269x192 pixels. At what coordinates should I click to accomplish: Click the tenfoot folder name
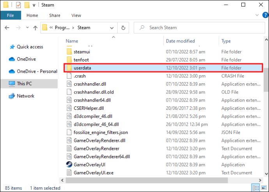(x=81, y=60)
